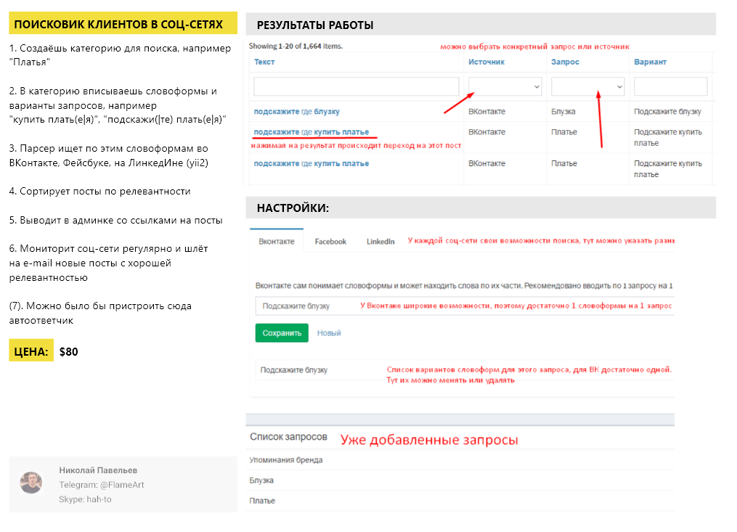The height and width of the screenshot is (532, 737).
Task: Click the 'Showing 1-20 of 1,664 items' summary
Action: pyautogui.click(x=296, y=46)
